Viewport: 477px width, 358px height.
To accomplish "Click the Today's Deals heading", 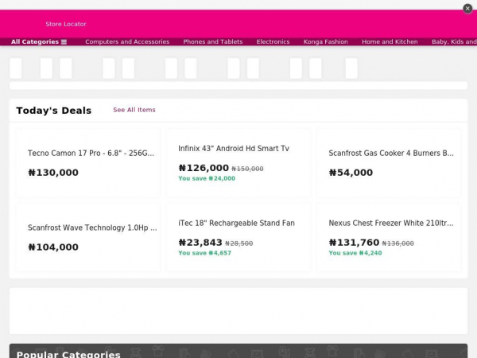I will click(54, 111).
